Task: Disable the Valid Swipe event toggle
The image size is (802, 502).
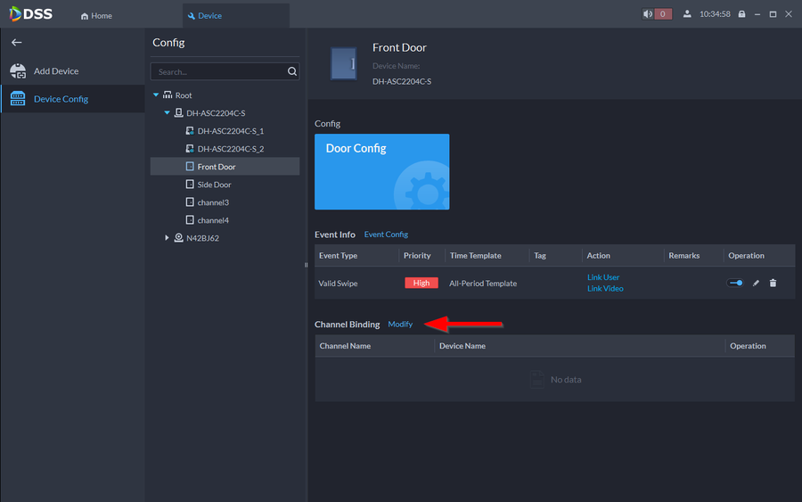Action: tap(735, 283)
